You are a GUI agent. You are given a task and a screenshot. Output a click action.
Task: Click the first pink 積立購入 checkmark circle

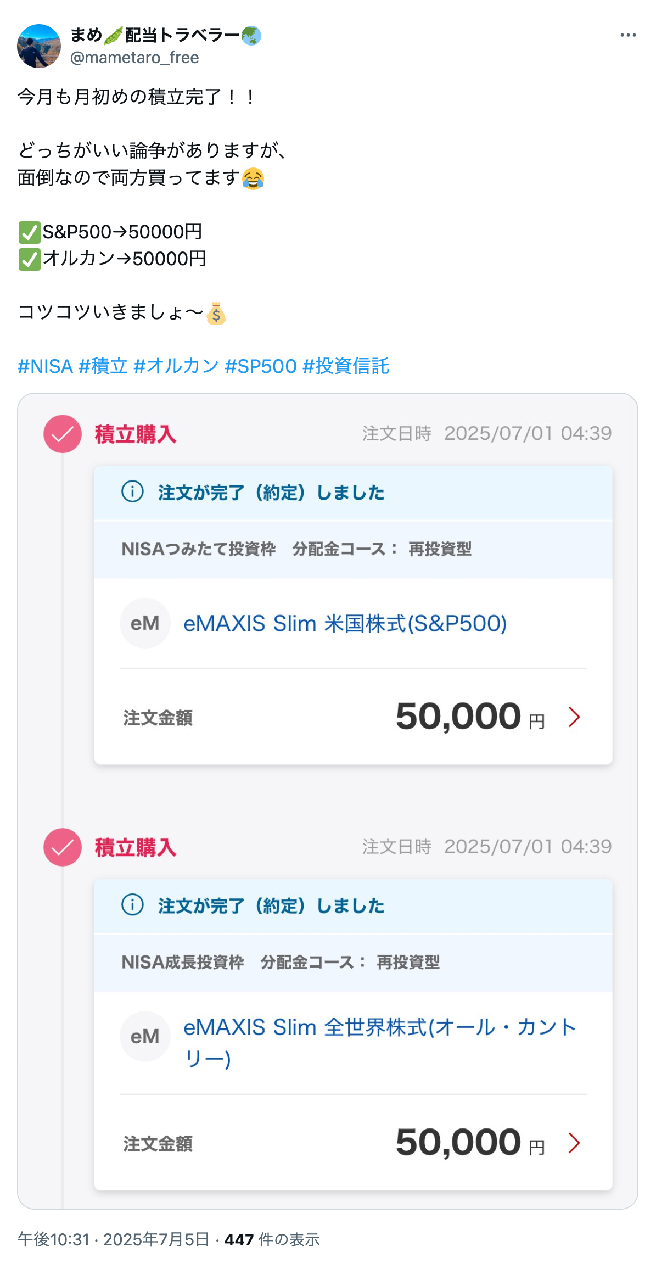(63, 434)
